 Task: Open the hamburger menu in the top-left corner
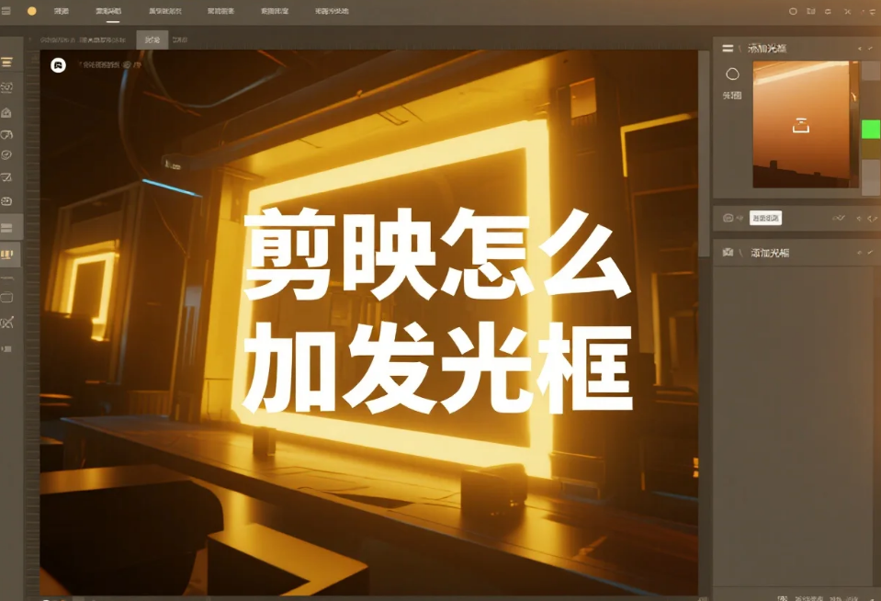(x=6, y=11)
